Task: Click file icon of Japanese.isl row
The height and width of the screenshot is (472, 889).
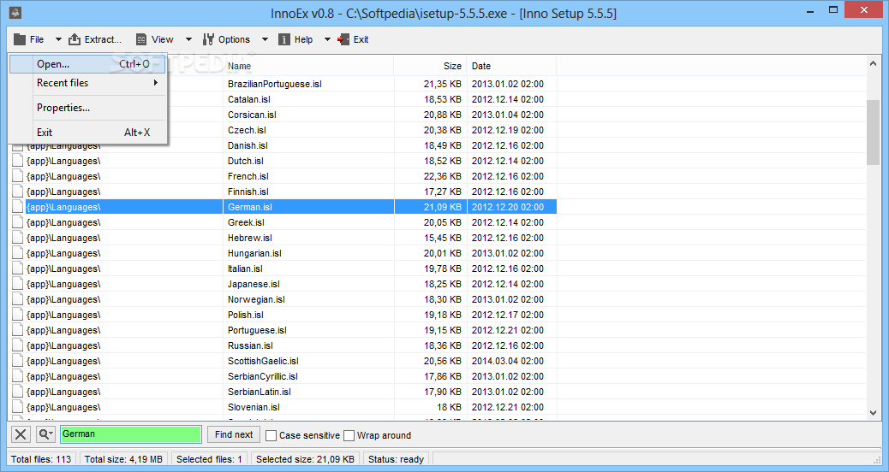Action: [18, 284]
